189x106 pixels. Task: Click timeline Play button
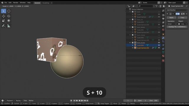[x=82, y=101]
